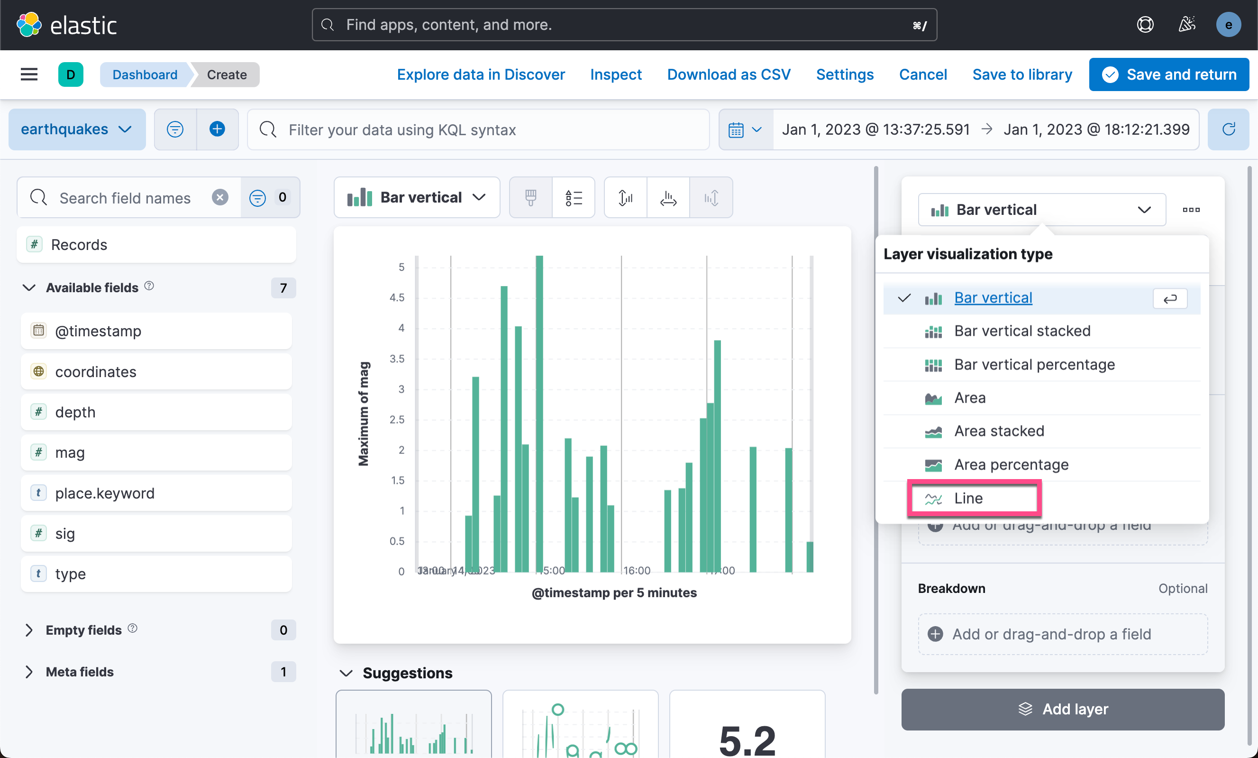Open Explore data in Discover link

click(x=481, y=74)
